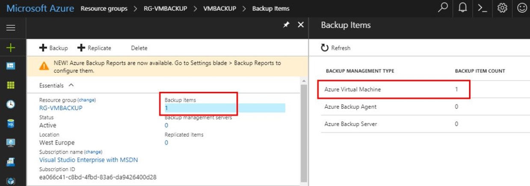Click the green plus new resource icon

11,47
